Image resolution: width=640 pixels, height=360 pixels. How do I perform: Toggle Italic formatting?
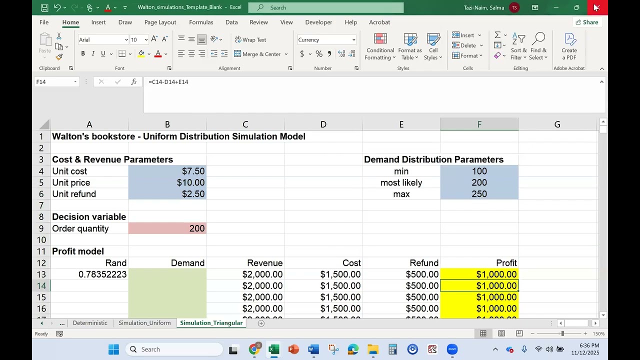(93, 53)
